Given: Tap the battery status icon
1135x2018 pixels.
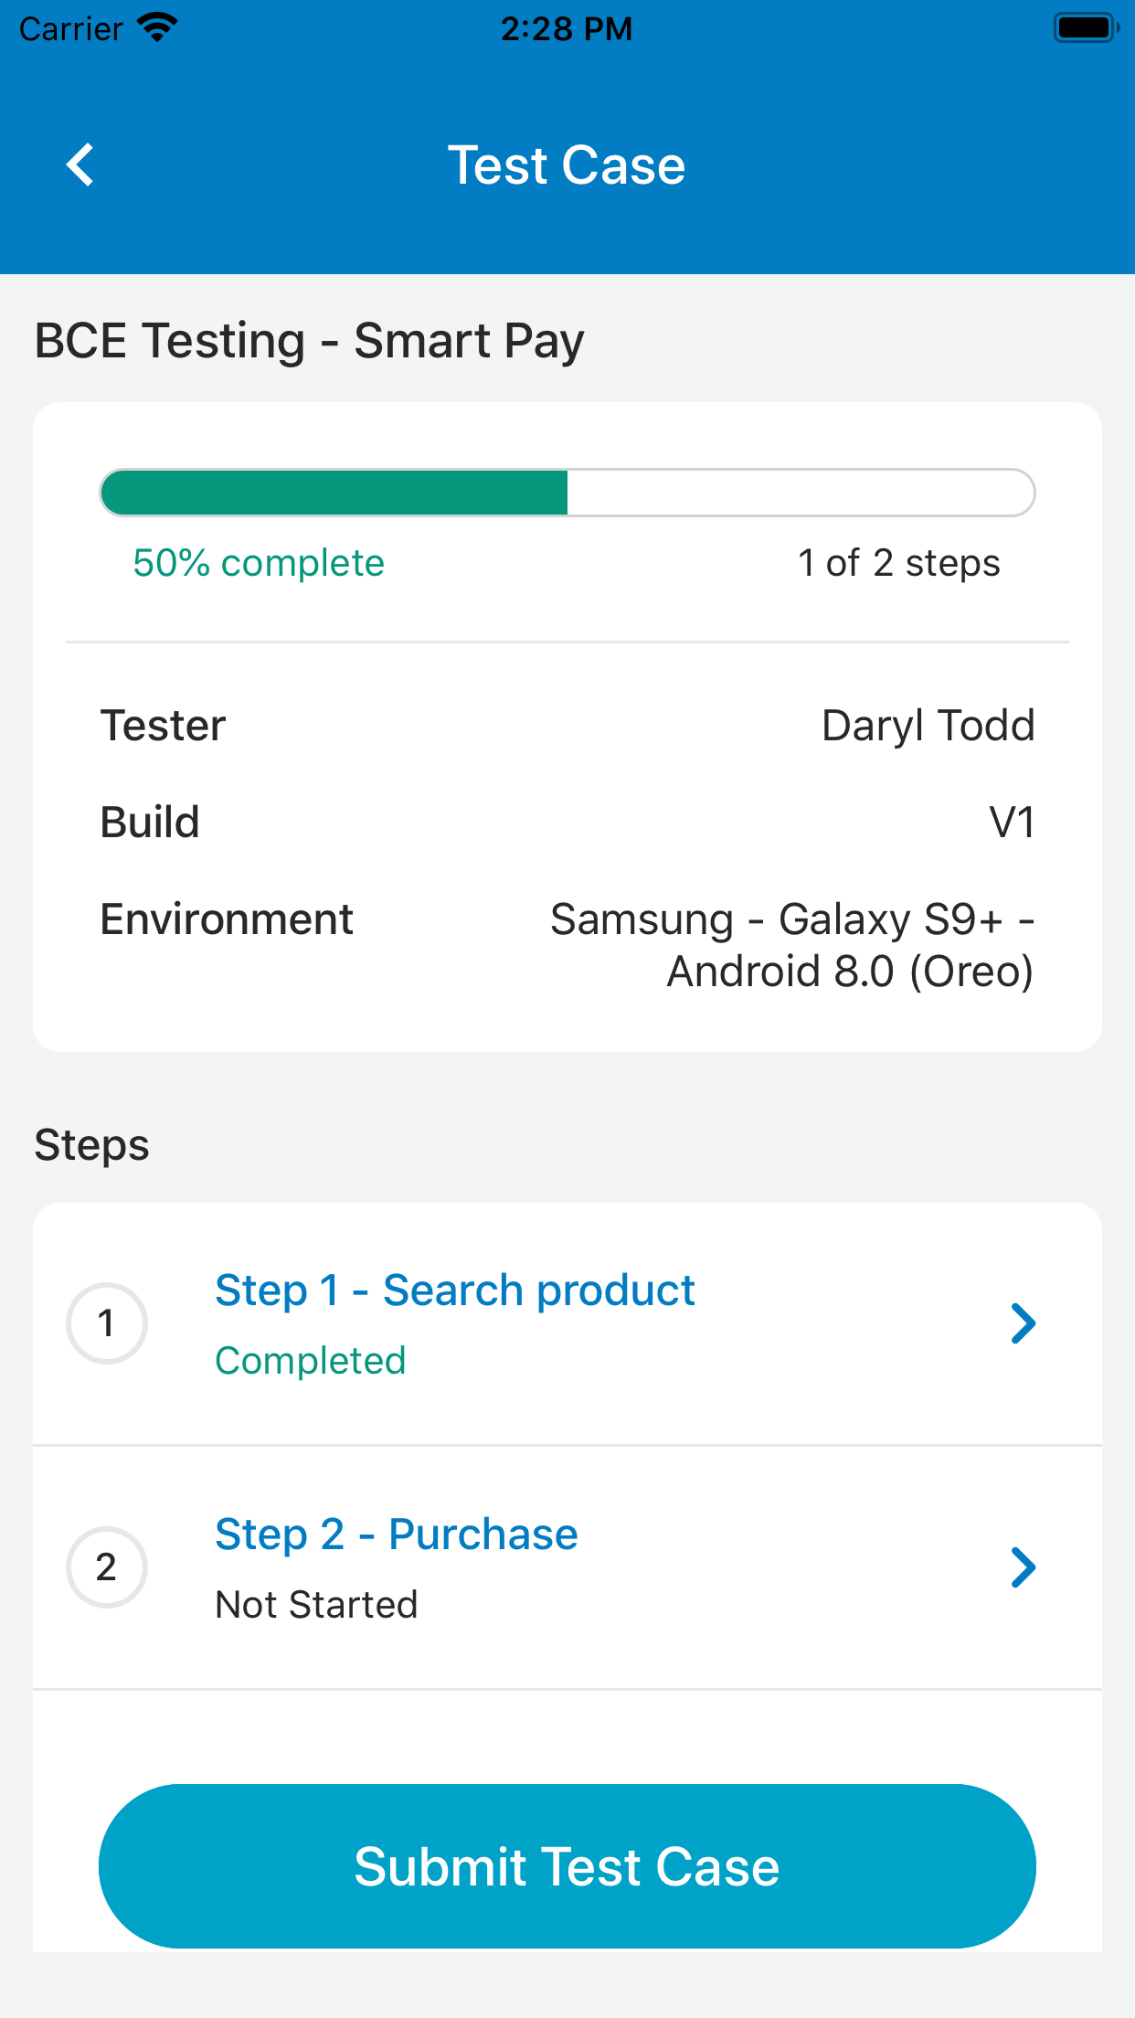Looking at the screenshot, I should pyautogui.click(x=1086, y=27).
